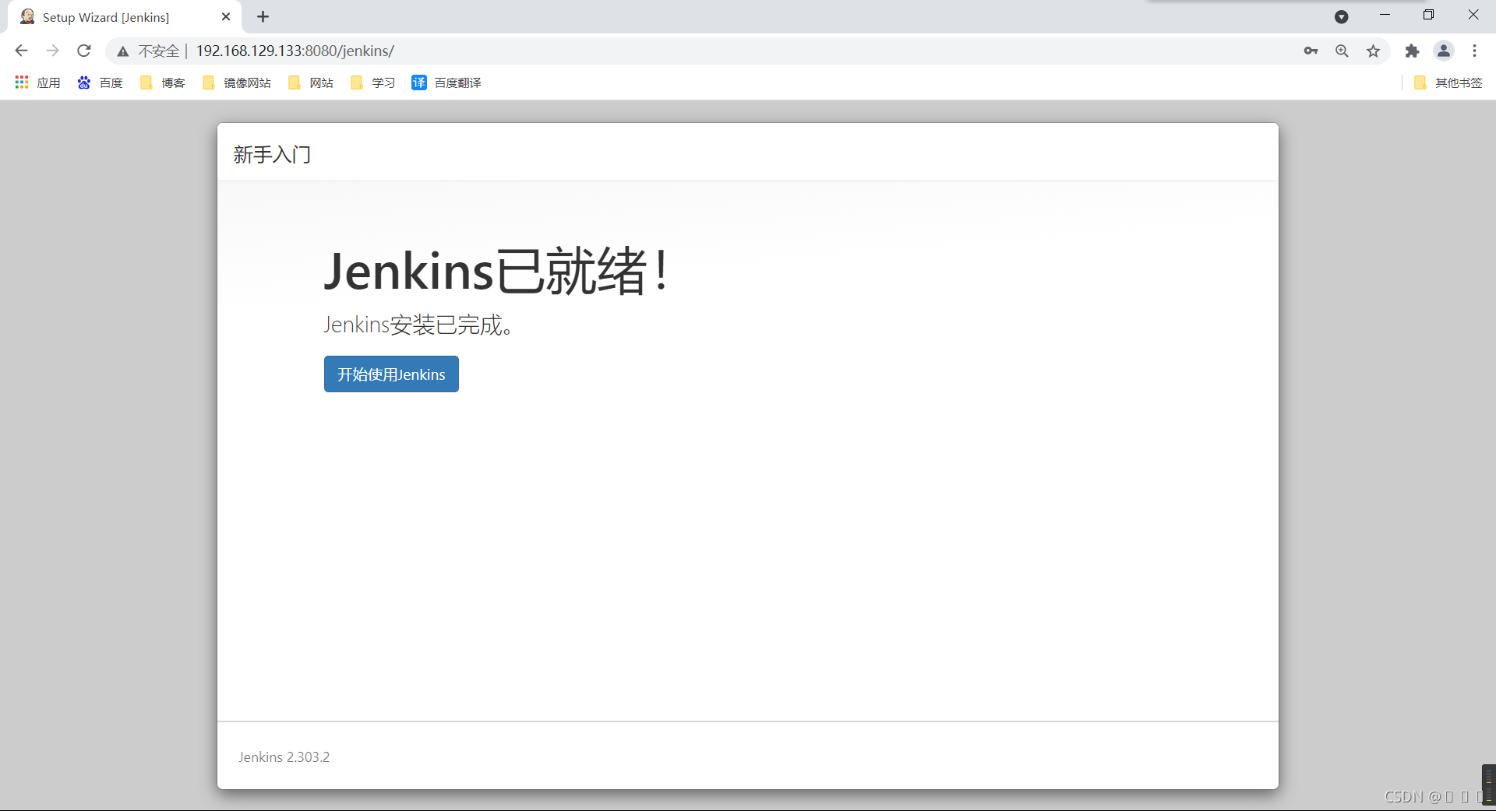Image resolution: width=1496 pixels, height=811 pixels.
Task: Open the 百度 bookmark
Action: 100,83
